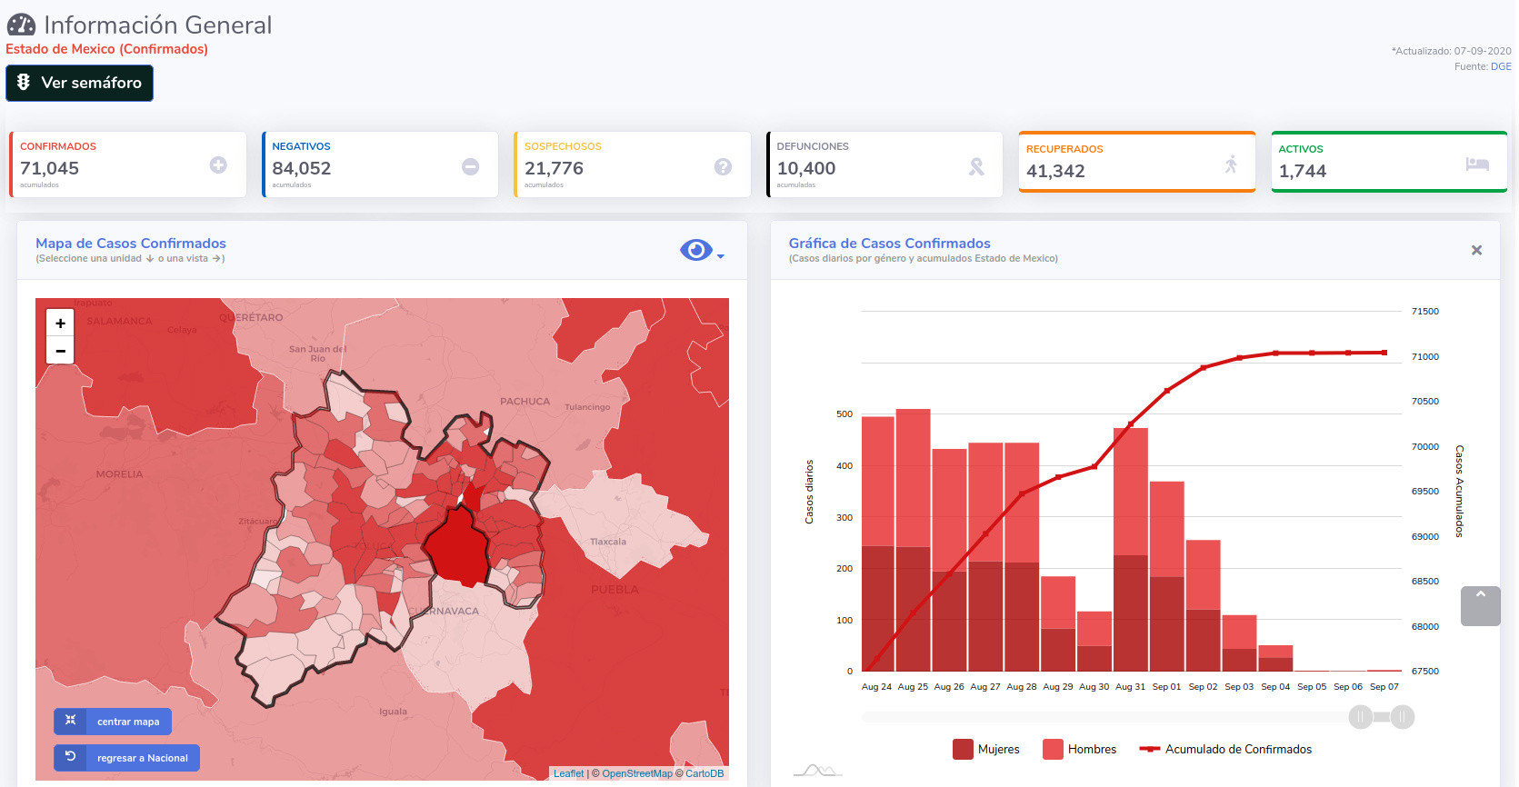1519x787 pixels.
Task: Toggle the eye visibility icon on map panel
Action: [695, 250]
